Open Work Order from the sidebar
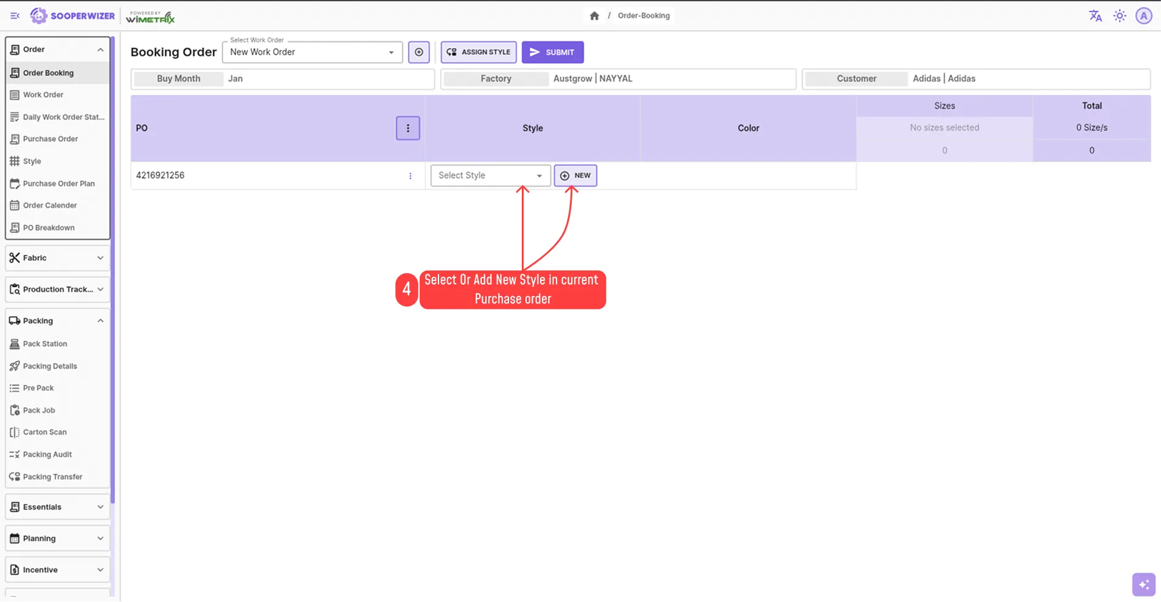The width and height of the screenshot is (1161, 602). point(43,94)
